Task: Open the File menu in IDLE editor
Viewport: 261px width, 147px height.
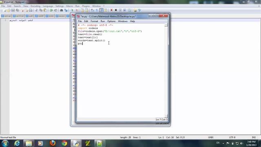Action: (x=80, y=21)
